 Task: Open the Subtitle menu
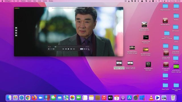click(45, 1)
